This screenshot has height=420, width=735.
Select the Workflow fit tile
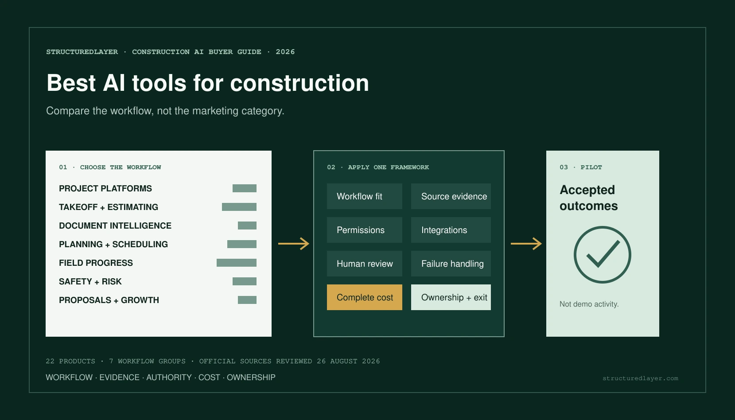point(365,196)
